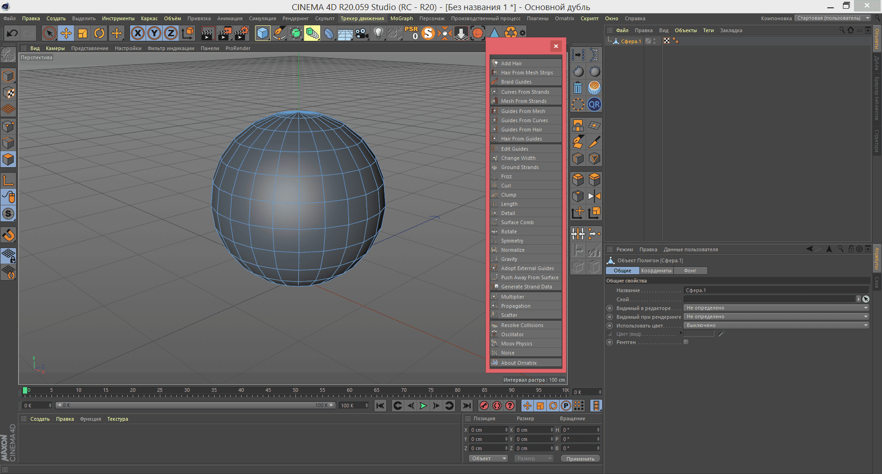Open Использовать цвет dropdown
The height and width of the screenshot is (474, 882).
pos(776,326)
